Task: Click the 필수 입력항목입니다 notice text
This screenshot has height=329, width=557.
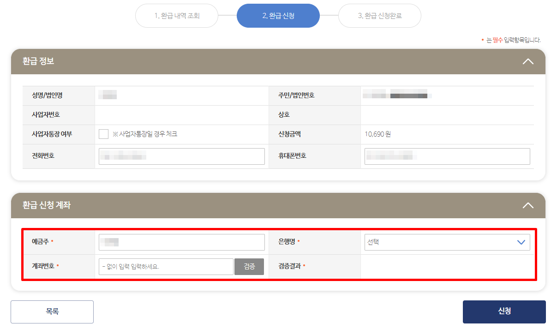Action: 513,40
